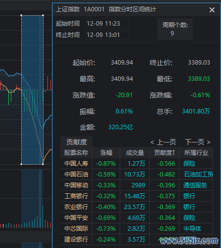This screenshot has height=248, width=221.
Task: Go to previous page 上一页
Action: 163,142
